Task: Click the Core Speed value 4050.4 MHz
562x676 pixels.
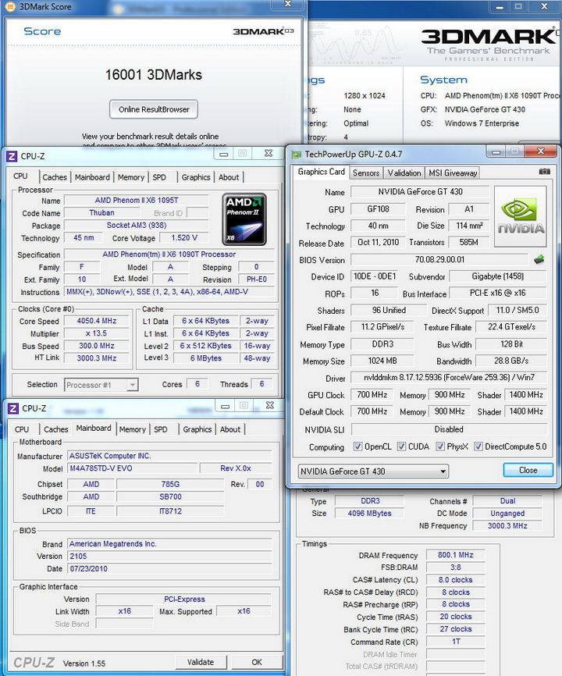Action: (97, 321)
